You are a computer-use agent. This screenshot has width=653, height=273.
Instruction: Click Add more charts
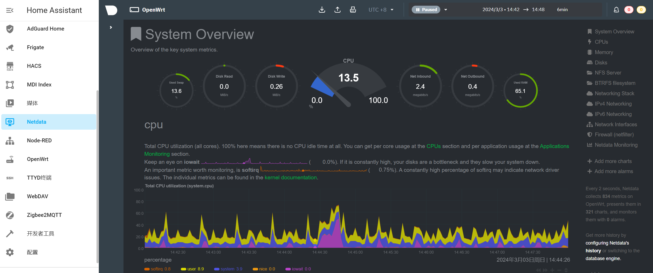click(609, 161)
